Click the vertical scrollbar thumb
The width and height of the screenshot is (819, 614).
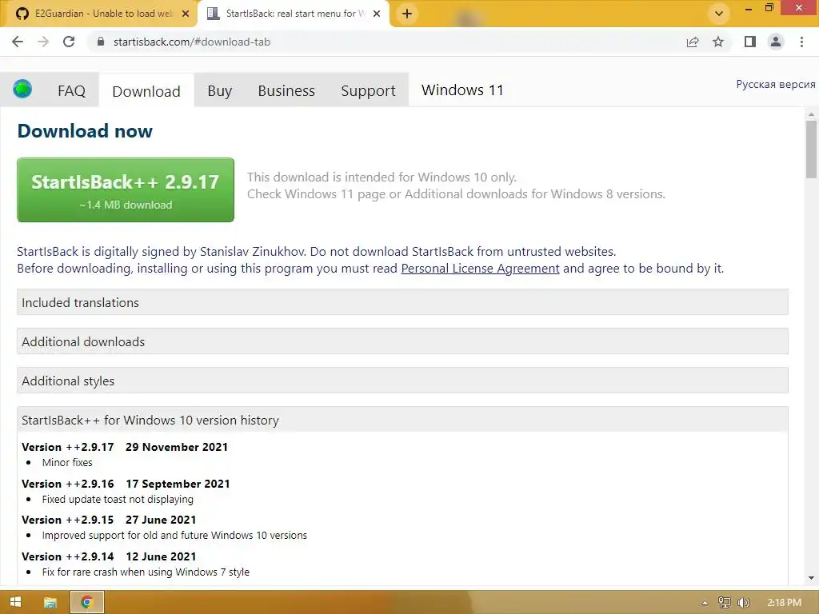[811, 150]
